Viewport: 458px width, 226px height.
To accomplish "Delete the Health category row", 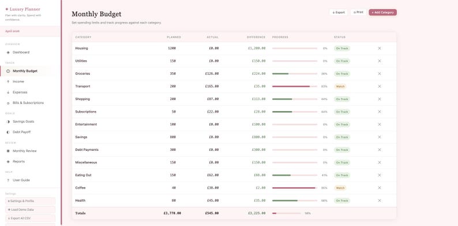I will [x=380, y=201].
